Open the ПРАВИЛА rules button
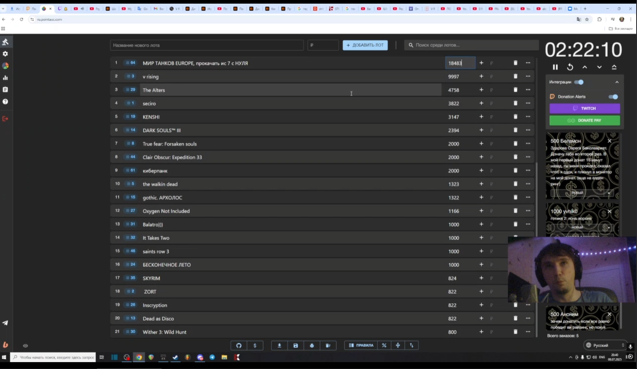This screenshot has height=369, width=637. tap(361, 345)
